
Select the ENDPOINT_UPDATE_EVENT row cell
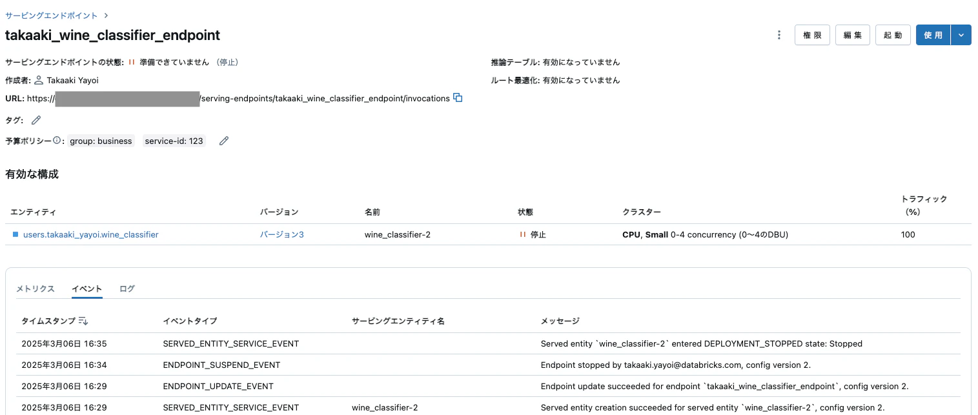[218, 386]
